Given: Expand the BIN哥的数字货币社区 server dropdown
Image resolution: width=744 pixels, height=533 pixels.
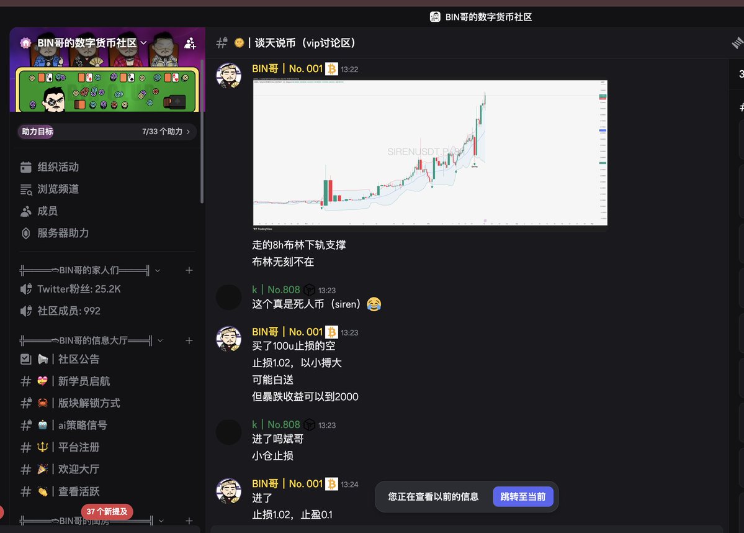Looking at the screenshot, I should click(x=144, y=43).
